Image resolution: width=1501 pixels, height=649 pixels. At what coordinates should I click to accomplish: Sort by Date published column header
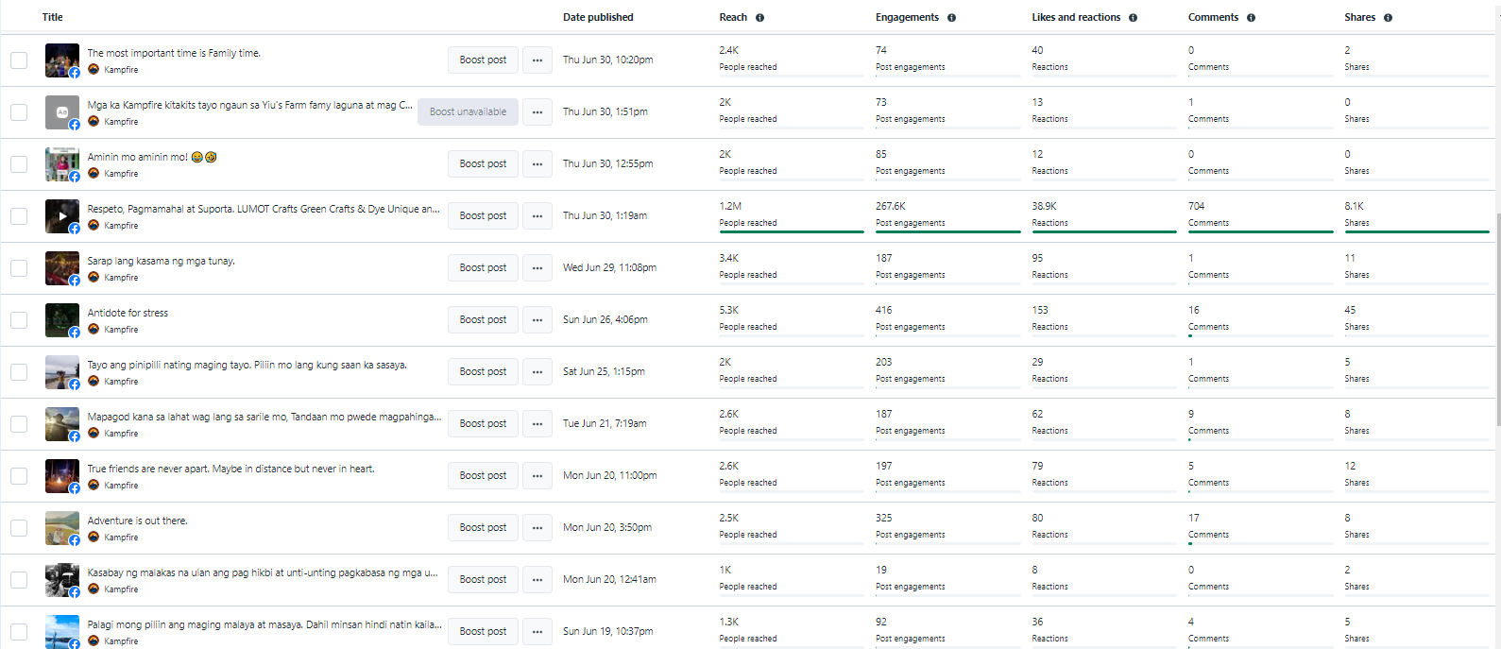(598, 18)
